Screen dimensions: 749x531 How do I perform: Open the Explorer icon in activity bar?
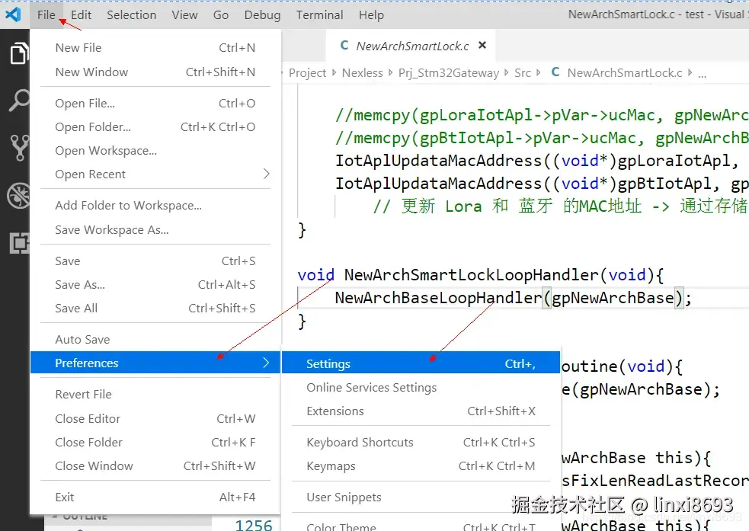pyautogui.click(x=19, y=53)
